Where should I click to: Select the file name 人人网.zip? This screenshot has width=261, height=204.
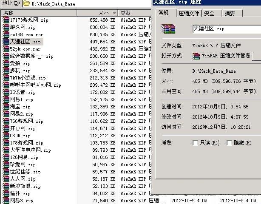(x=23, y=179)
